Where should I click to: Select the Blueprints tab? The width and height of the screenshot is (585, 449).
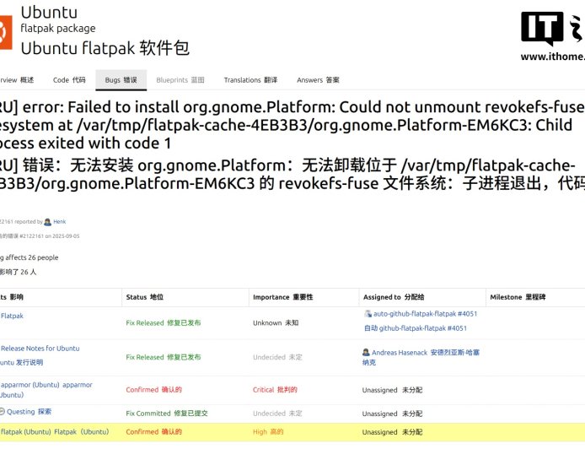tap(180, 80)
